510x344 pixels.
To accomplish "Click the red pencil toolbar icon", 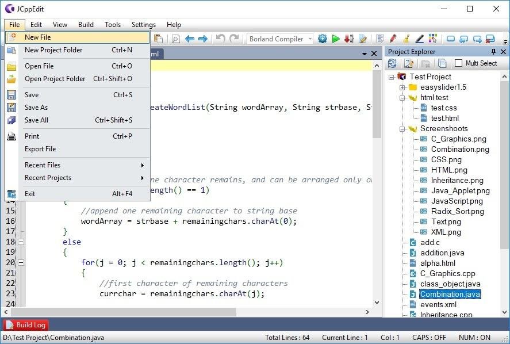I will 393,39.
